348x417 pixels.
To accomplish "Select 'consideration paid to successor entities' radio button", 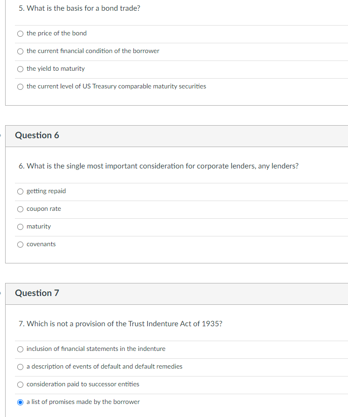I will (21, 384).
